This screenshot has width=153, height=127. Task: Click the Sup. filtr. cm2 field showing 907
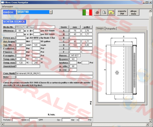[x=21, y=45]
